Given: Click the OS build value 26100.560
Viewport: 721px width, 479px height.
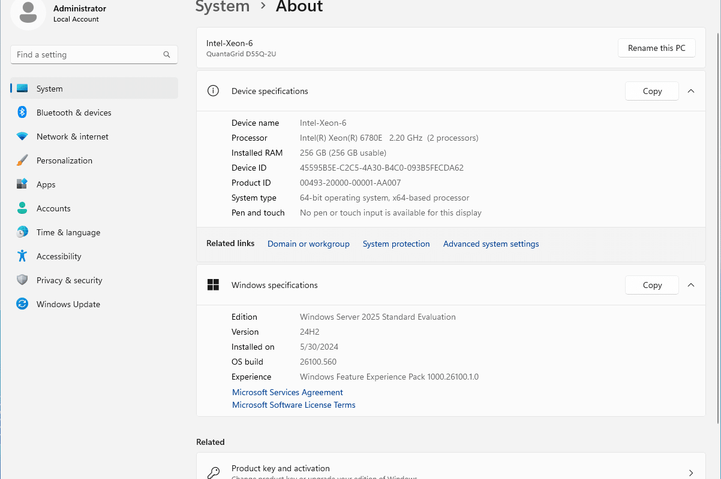Looking at the screenshot, I should (x=319, y=362).
